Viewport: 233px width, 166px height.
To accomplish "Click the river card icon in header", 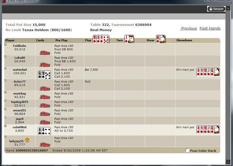I will (x=160, y=39).
